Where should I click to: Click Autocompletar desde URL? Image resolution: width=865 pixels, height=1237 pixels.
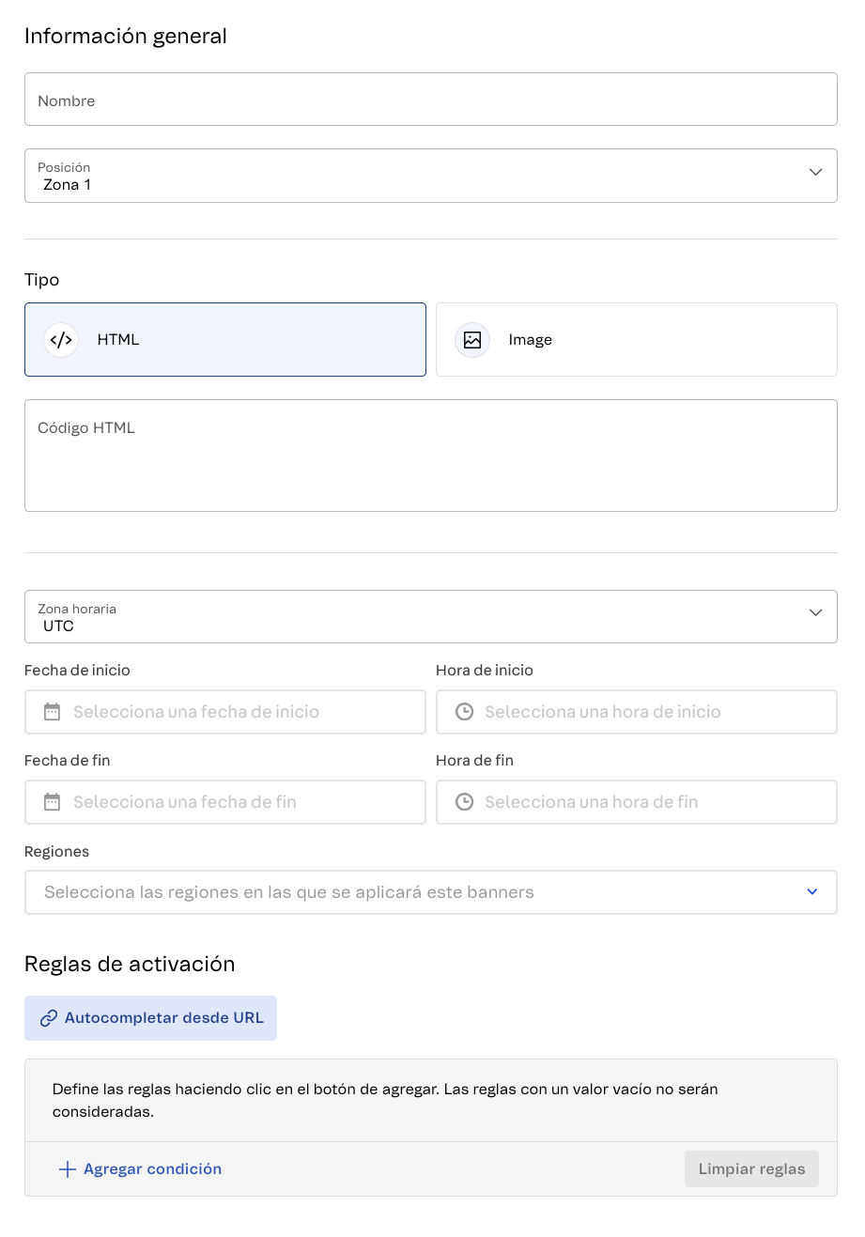click(150, 1017)
